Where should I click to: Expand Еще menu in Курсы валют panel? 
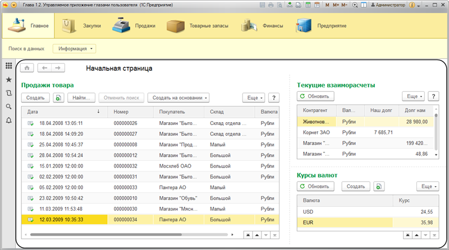click(428, 186)
